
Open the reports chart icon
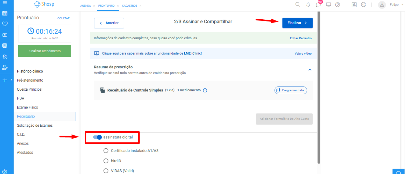(x=354, y=5)
